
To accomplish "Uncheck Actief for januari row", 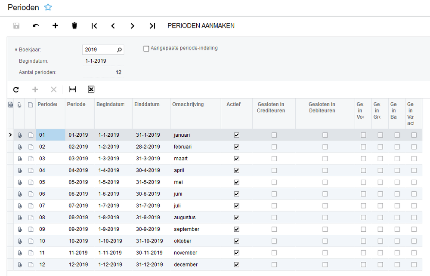I will point(236,135).
